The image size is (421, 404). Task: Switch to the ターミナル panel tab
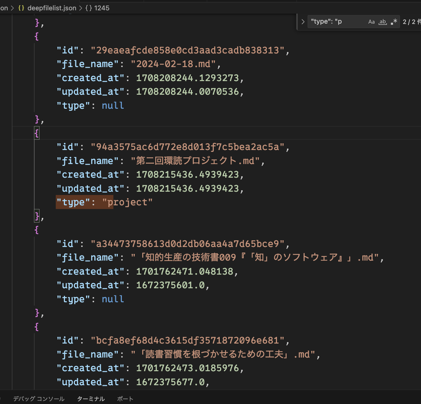pyautogui.click(x=90, y=399)
